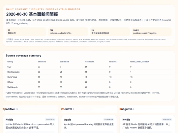Click the '公司覆盖' company list line
The image size is (178, 133).
[86, 41]
